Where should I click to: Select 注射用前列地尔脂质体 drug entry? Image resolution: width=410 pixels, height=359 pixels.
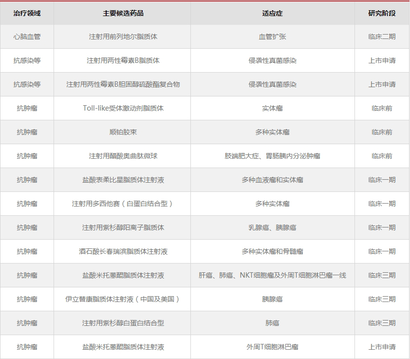tap(123, 37)
